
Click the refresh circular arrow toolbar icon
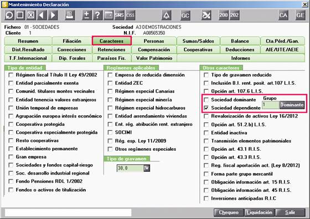9,16
